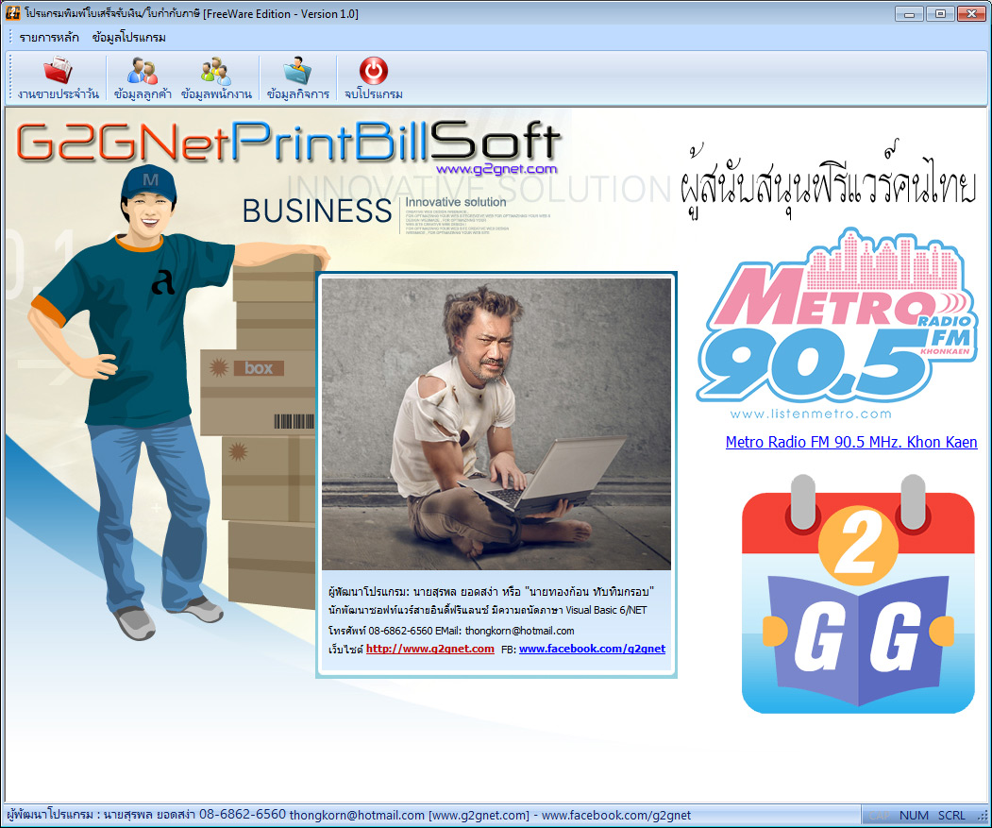Click the SCRL indicator in the status bar
The image size is (992, 828).
[x=951, y=816]
